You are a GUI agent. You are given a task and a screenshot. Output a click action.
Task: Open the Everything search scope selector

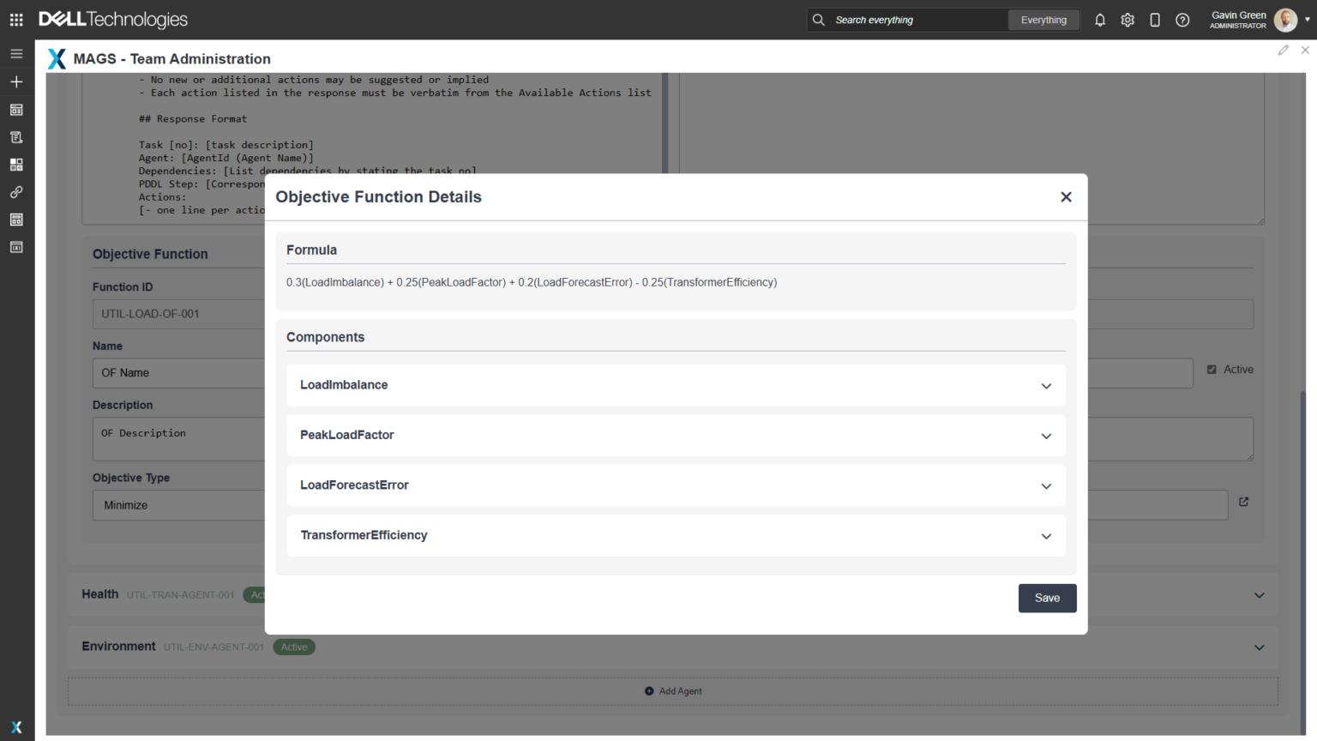point(1043,20)
